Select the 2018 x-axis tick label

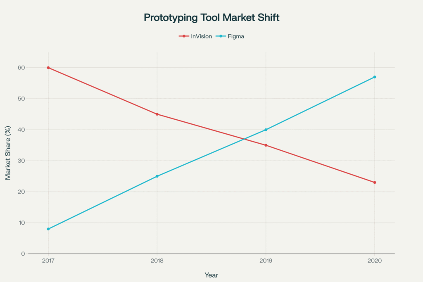tap(157, 261)
